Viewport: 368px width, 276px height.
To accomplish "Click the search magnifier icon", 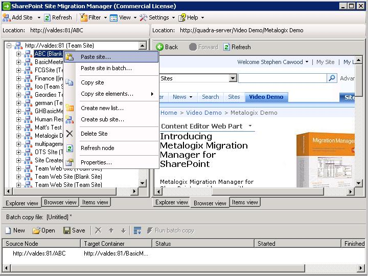I will pos(332,78).
